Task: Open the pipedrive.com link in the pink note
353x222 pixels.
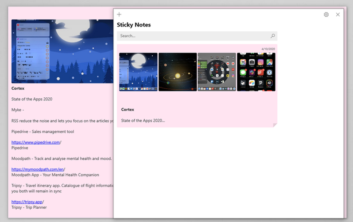Action: pyautogui.click(x=36, y=142)
